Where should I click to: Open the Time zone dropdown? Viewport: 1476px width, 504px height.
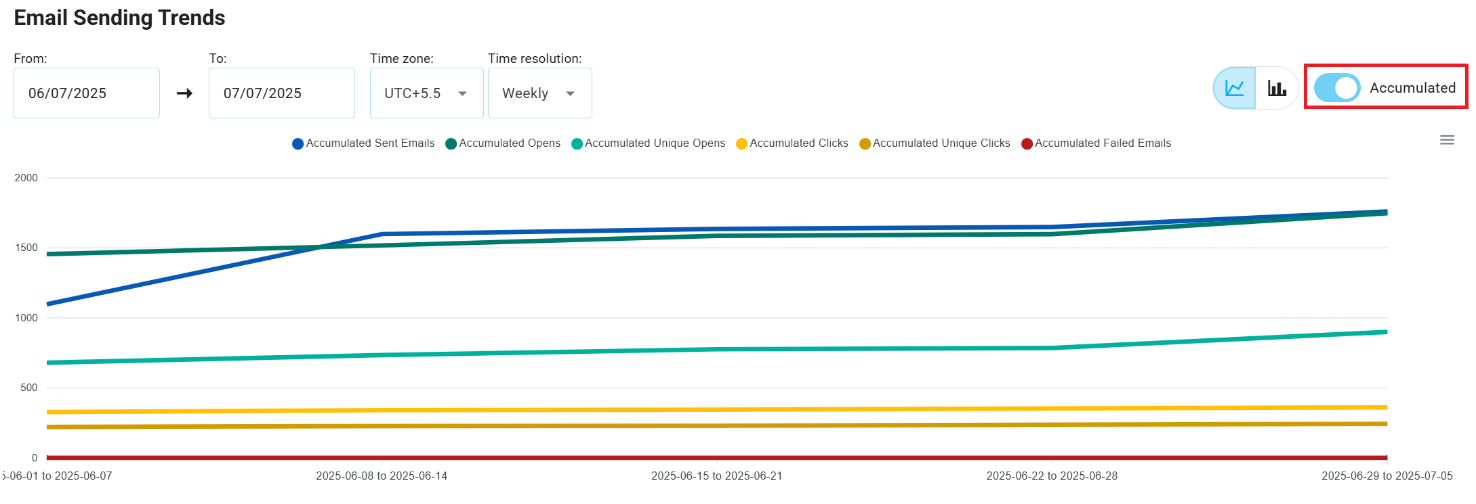[x=426, y=93]
